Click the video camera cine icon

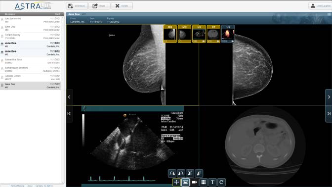(x=194, y=183)
